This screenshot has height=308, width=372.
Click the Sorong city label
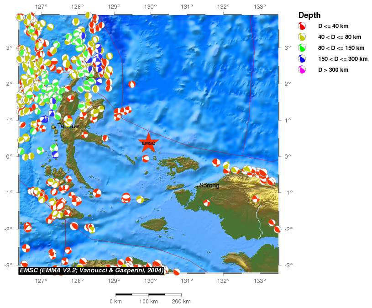(x=210, y=186)
